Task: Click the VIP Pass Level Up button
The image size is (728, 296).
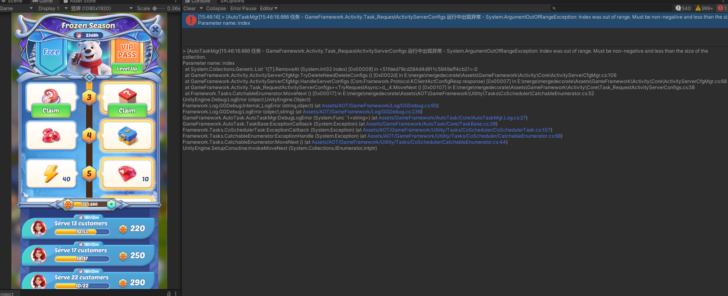Action: tap(127, 69)
